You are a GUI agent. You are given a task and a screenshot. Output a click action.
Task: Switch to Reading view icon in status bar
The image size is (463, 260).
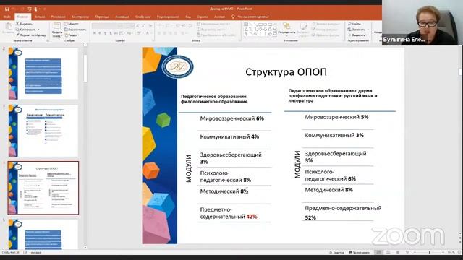[x=398, y=252]
